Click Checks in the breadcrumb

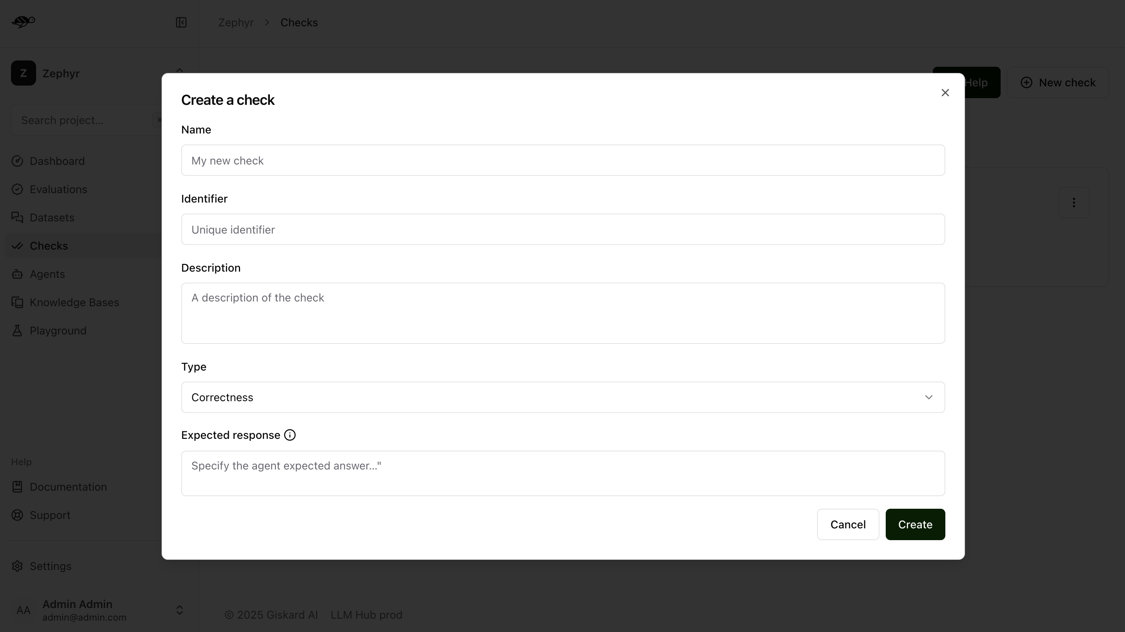(x=299, y=22)
